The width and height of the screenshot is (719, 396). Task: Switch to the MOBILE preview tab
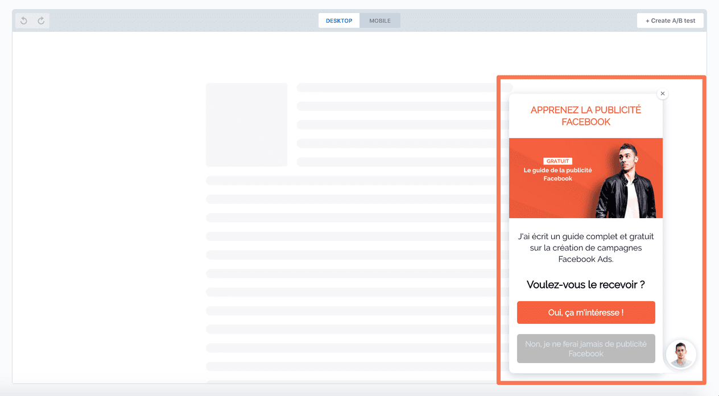click(380, 20)
